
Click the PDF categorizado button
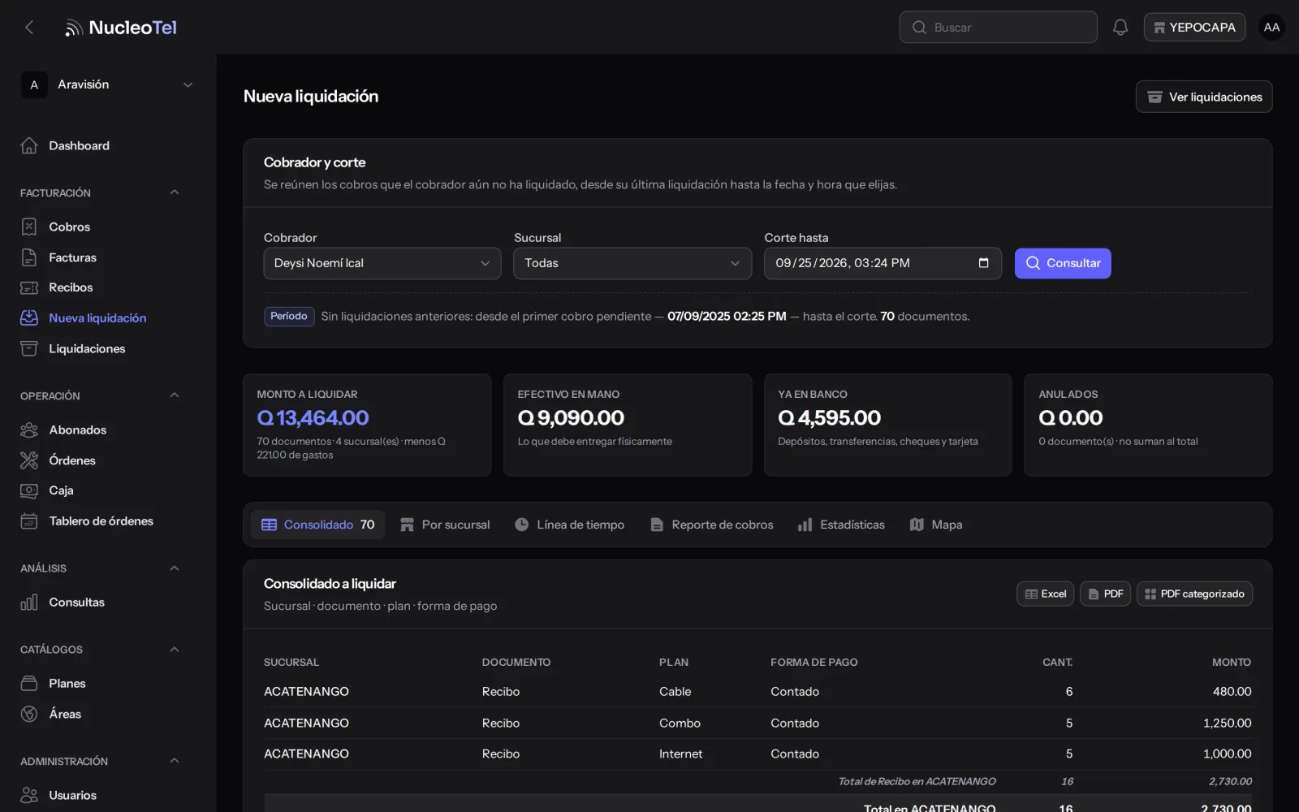click(1194, 594)
